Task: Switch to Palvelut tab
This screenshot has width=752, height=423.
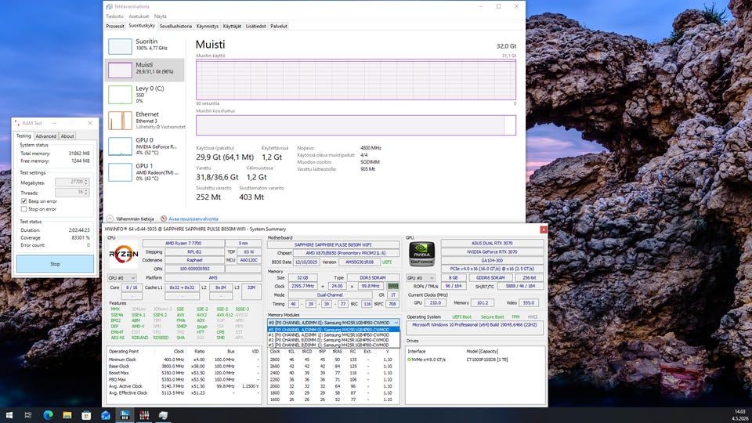Action: point(279,27)
